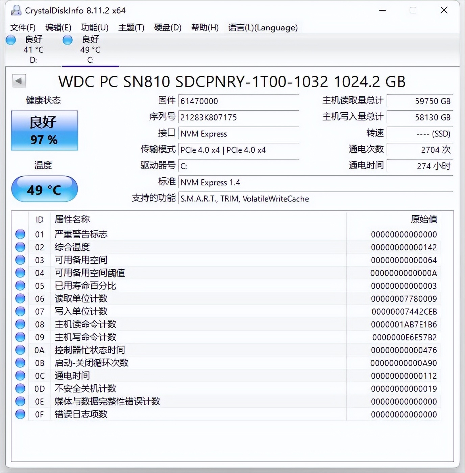Open the 主题(T) menu

click(131, 27)
